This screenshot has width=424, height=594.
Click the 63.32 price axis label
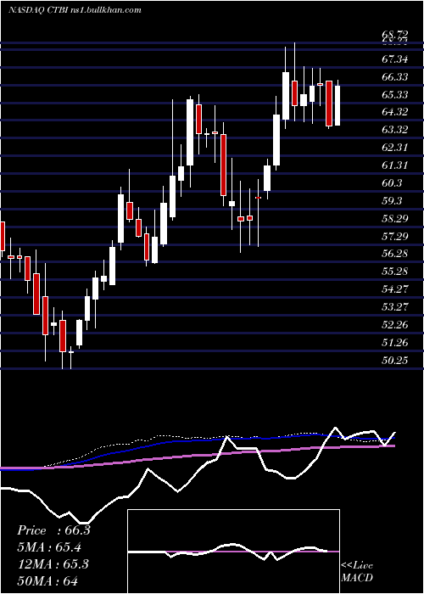pos(395,130)
